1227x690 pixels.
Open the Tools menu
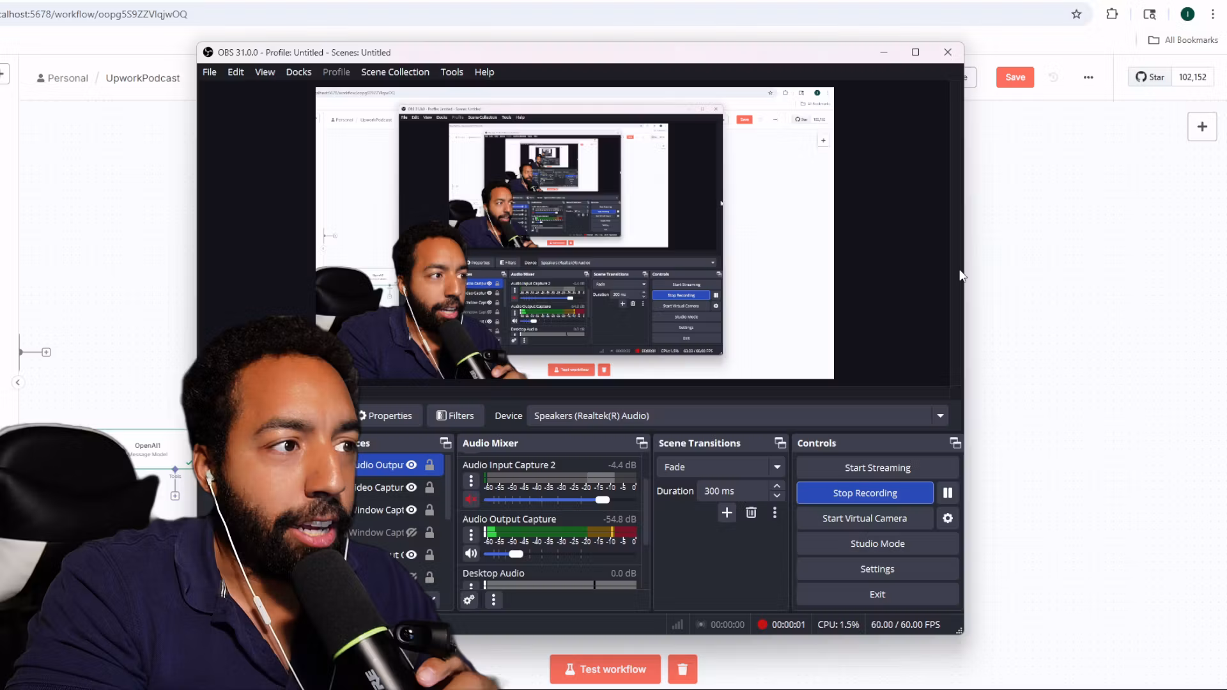tap(452, 72)
